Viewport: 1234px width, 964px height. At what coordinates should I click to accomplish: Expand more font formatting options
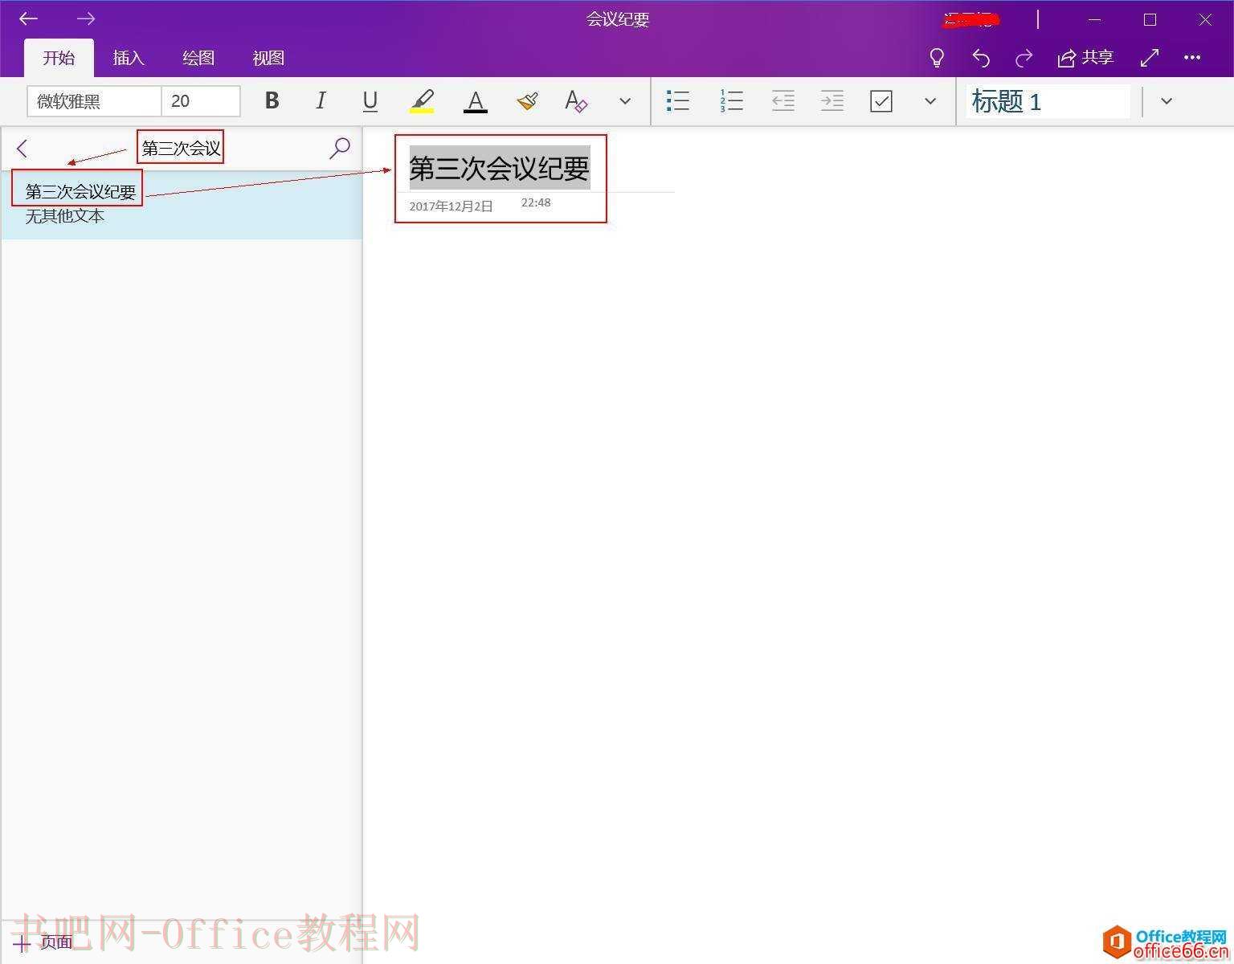click(625, 101)
